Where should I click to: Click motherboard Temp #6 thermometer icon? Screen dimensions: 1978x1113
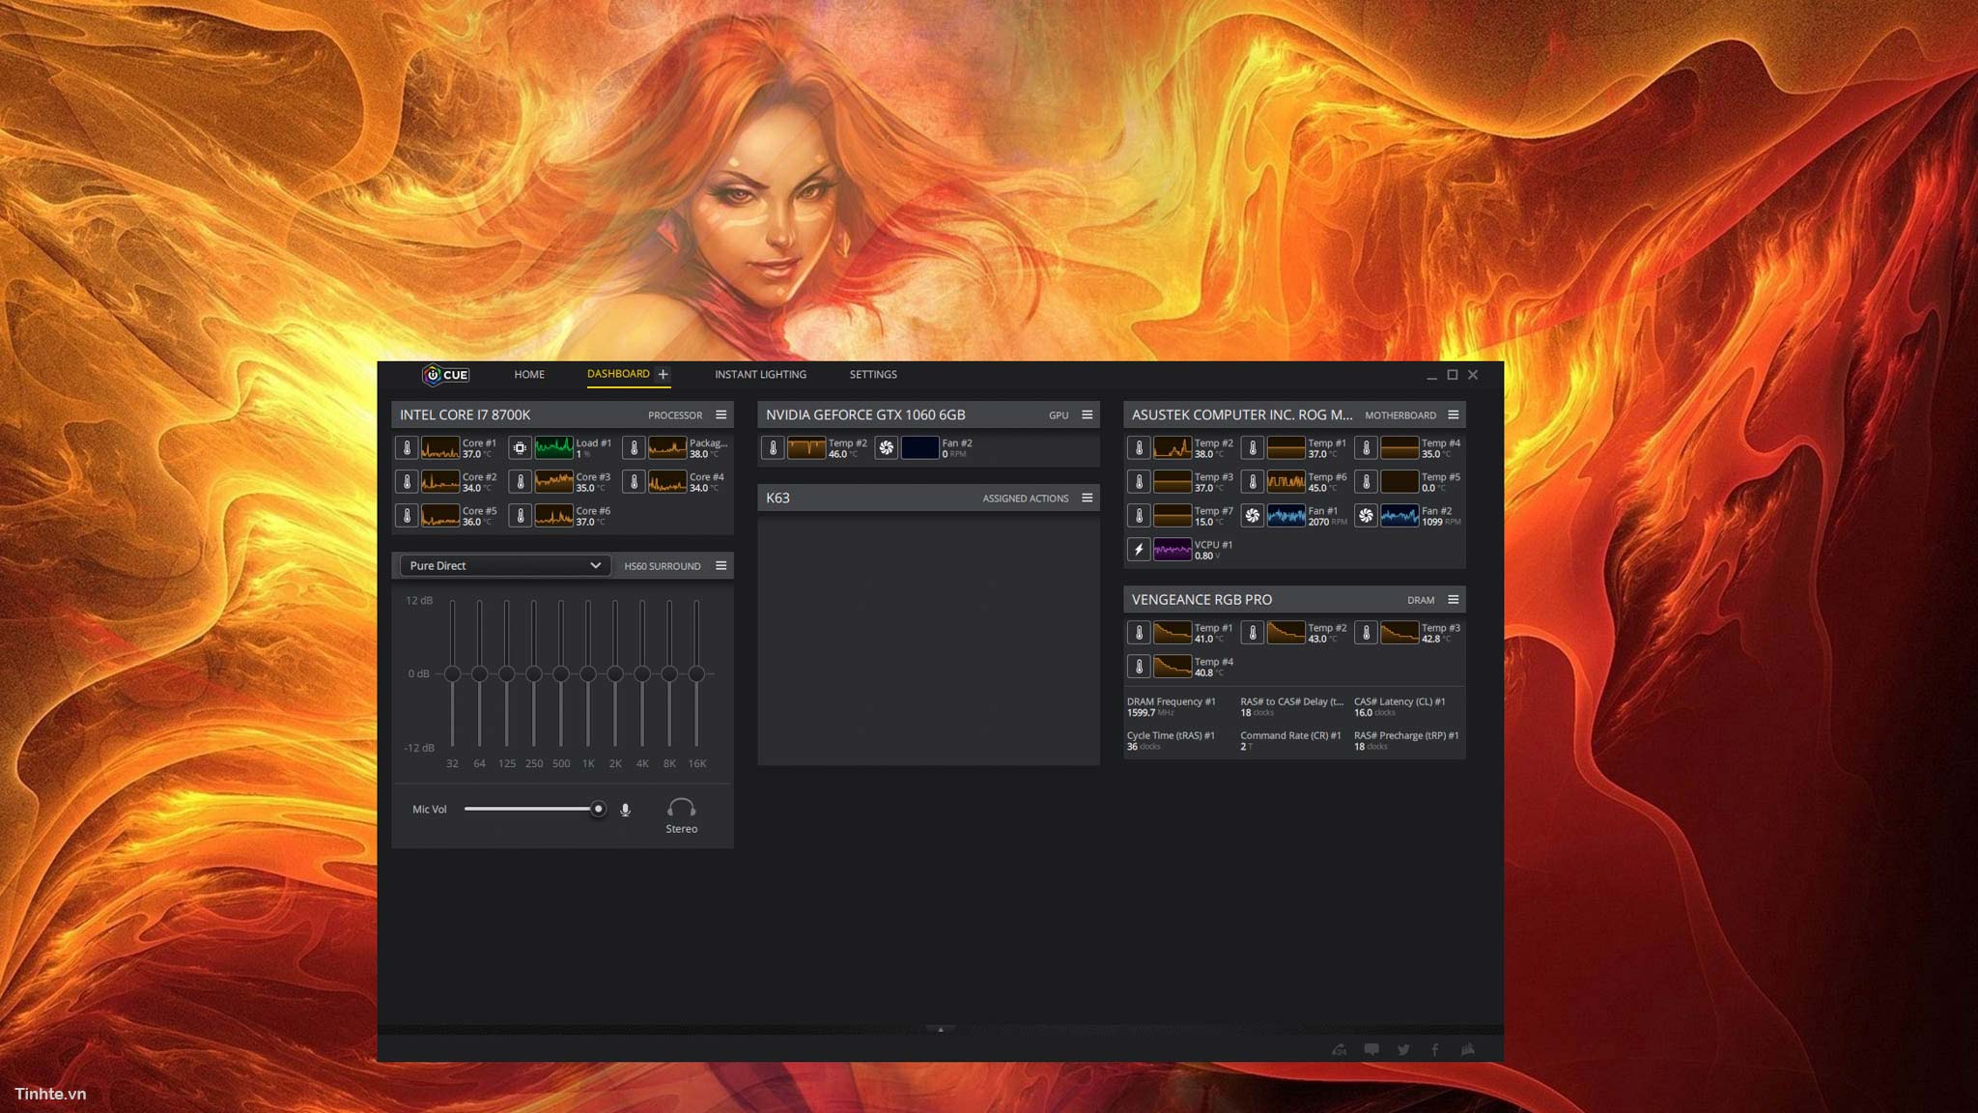pyautogui.click(x=1253, y=482)
